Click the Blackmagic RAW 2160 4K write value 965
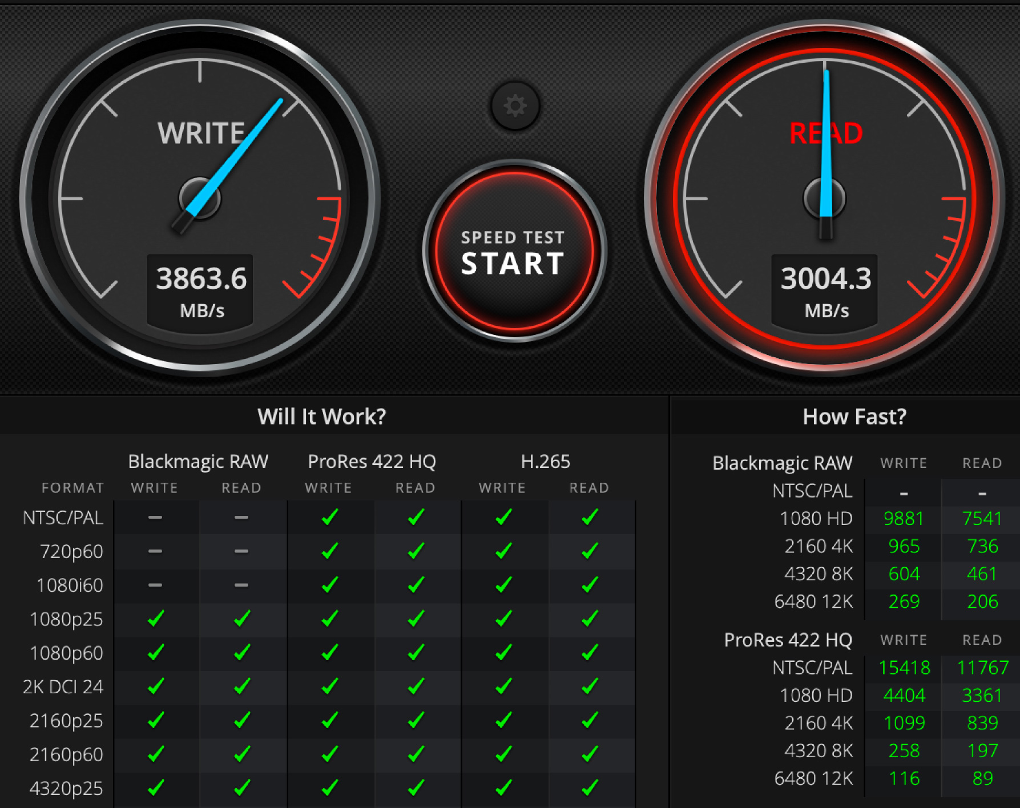1020x808 pixels. pos(904,546)
